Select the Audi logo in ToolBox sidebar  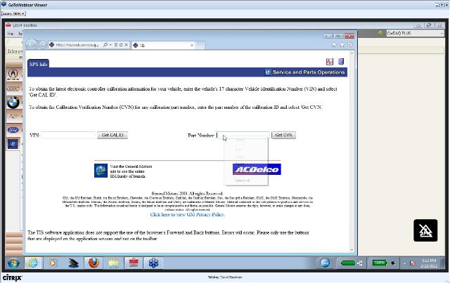coord(13,88)
